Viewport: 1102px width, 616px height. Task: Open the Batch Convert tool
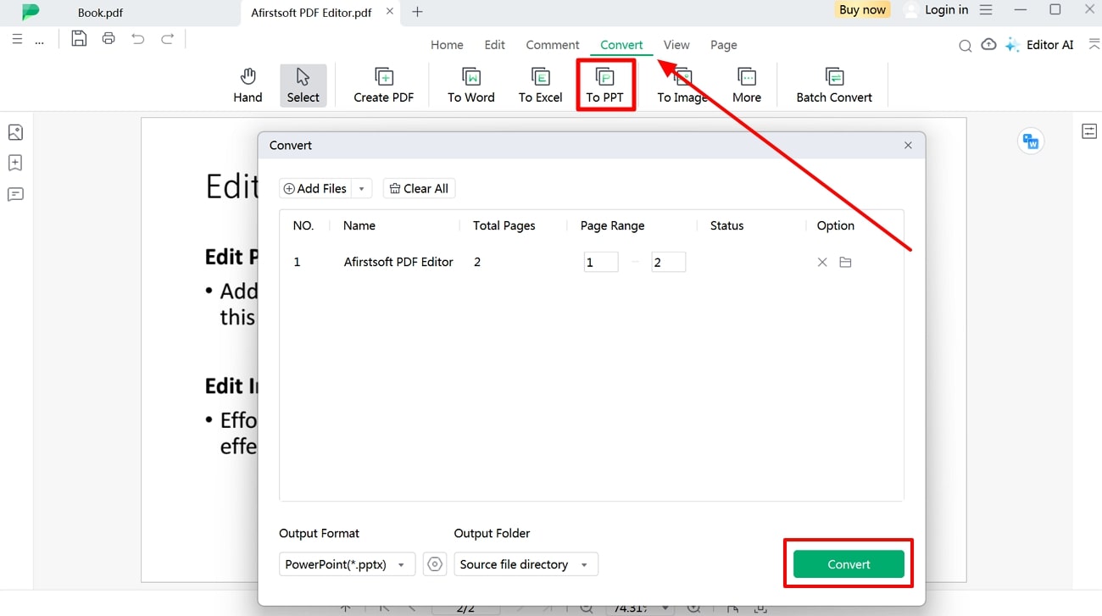pos(834,86)
